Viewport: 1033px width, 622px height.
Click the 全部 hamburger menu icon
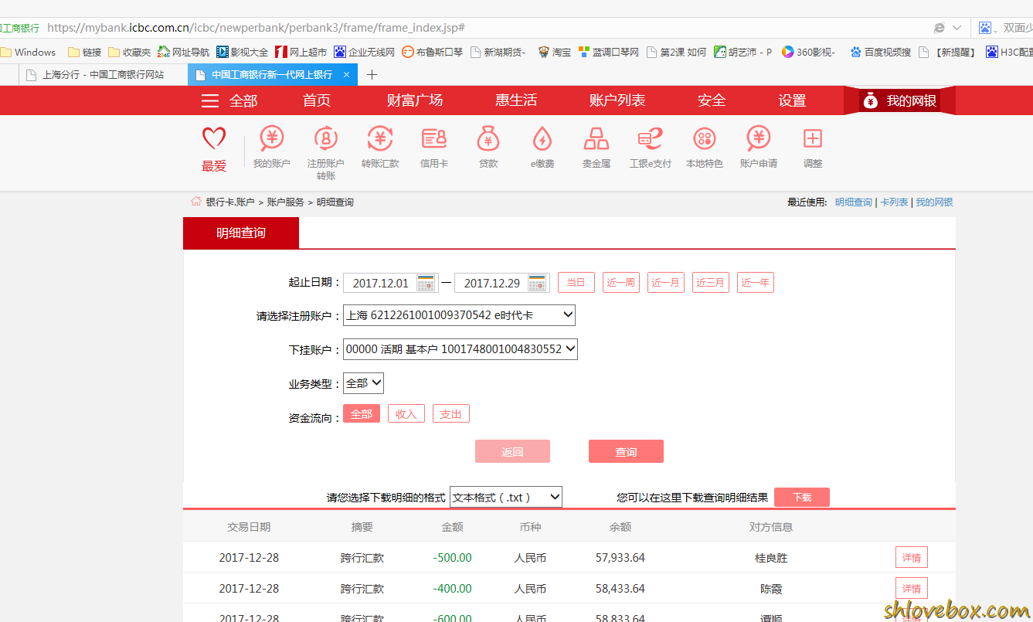click(x=210, y=100)
